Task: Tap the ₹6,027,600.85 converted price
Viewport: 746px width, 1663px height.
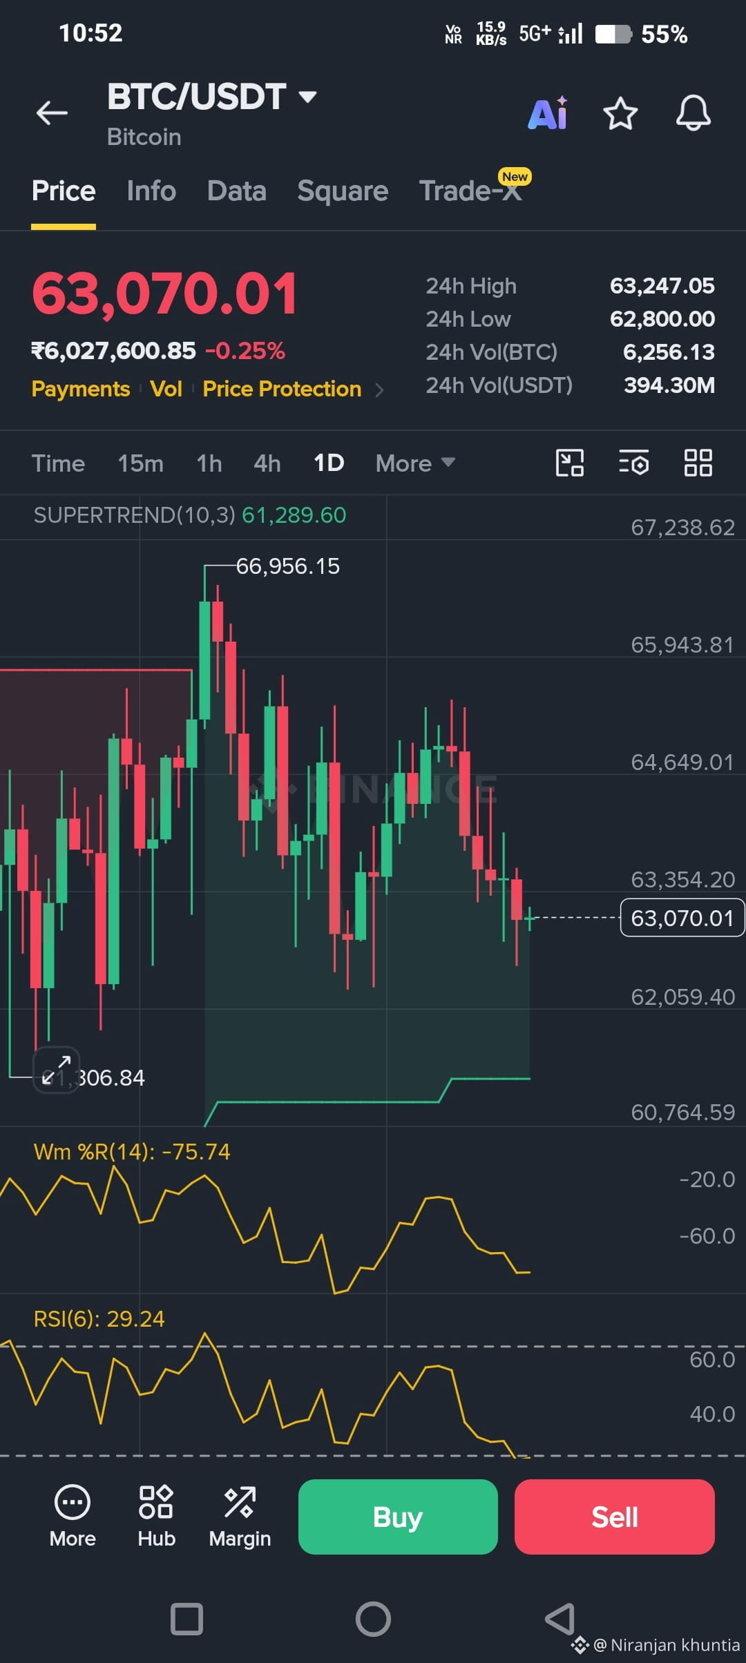Action: click(x=114, y=351)
